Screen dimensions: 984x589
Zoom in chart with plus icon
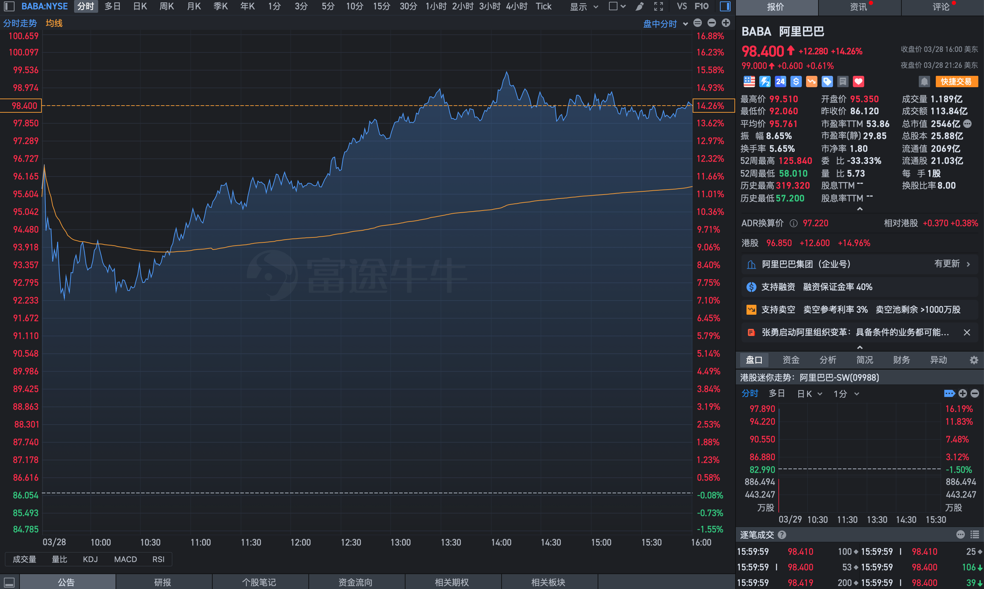coord(726,23)
